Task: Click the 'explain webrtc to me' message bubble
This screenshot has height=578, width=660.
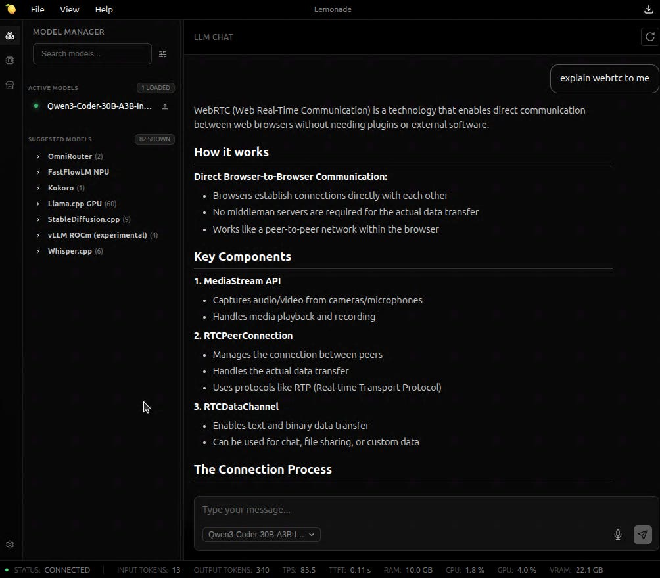Action: tap(604, 79)
